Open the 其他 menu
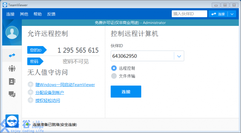 point(24,14)
